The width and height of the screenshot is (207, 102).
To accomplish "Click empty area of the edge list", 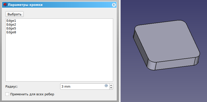I will (59, 57).
